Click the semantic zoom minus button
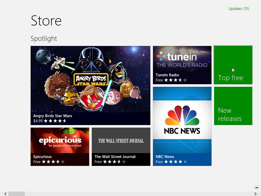Viewport: 261px width, 196px height. click(257, 188)
